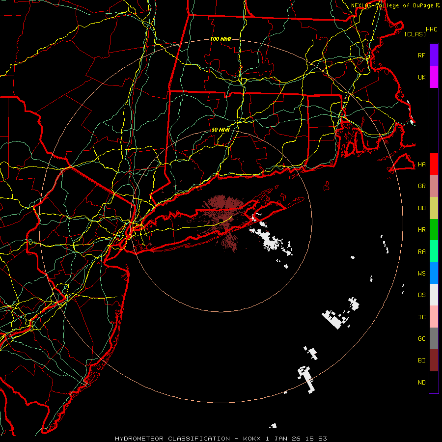This screenshot has height=442, width=442.
Task: Click the 100 NMI range ring label
Action: pos(221,39)
